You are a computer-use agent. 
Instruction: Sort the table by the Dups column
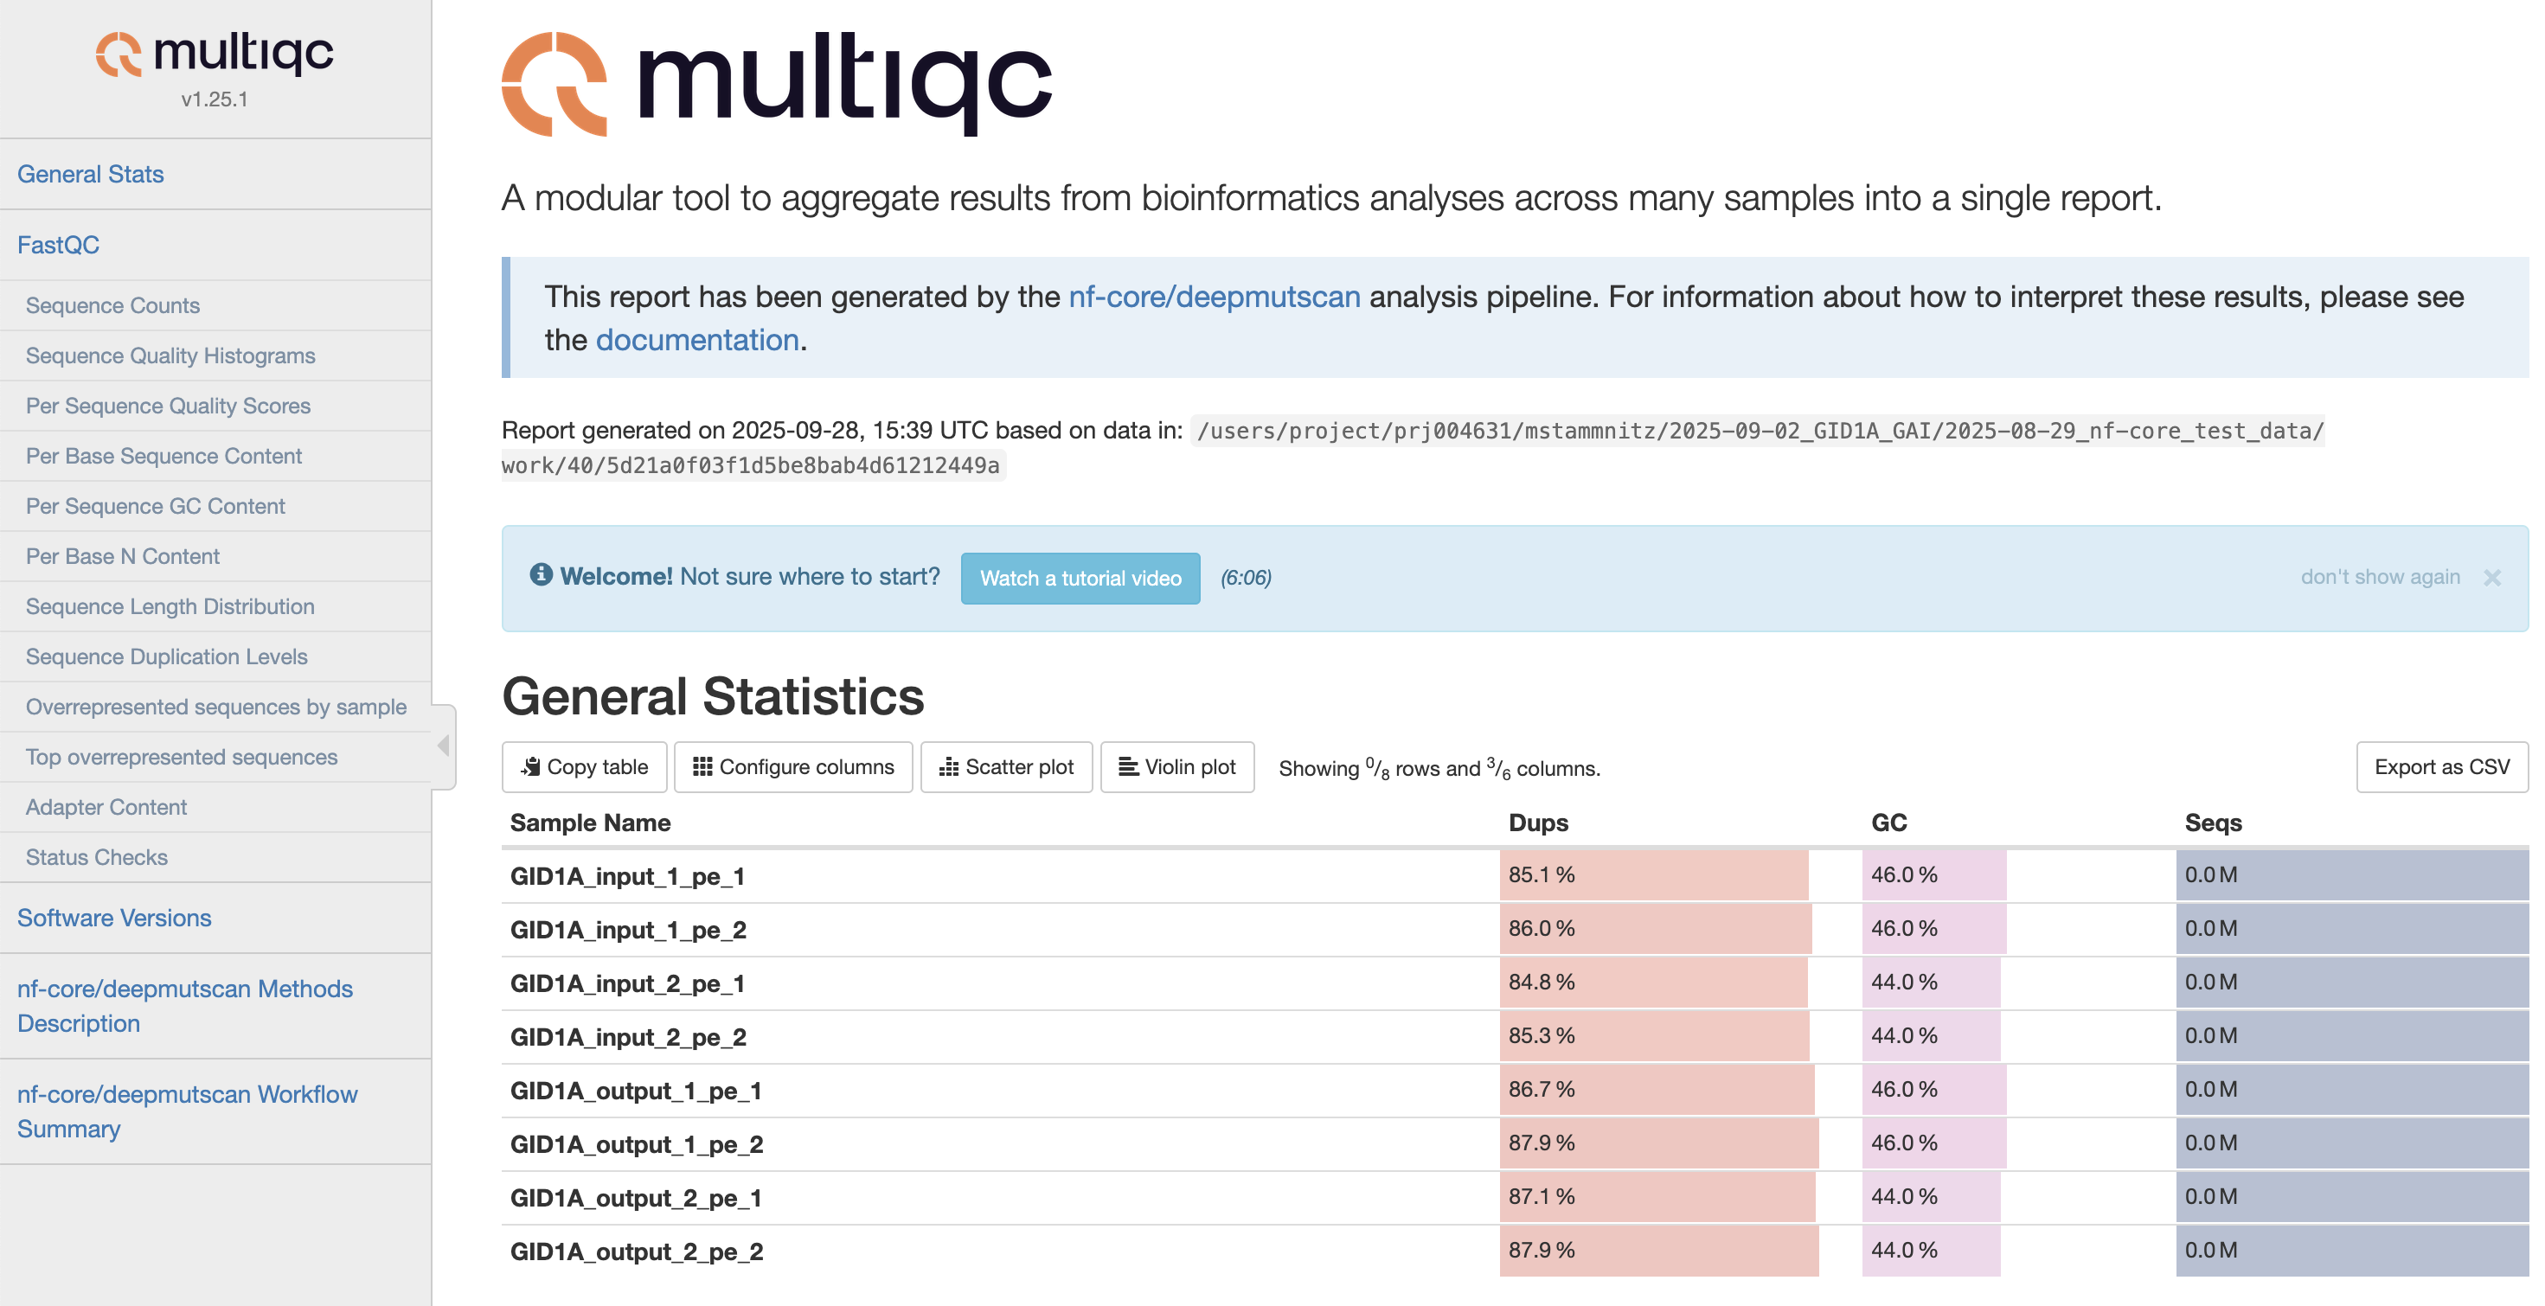point(1537,823)
